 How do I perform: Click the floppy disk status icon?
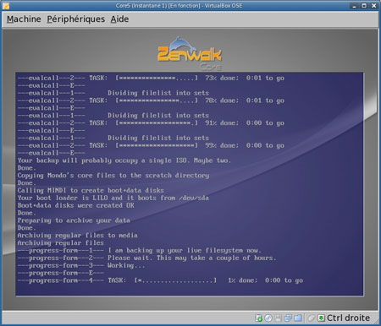click(278, 318)
